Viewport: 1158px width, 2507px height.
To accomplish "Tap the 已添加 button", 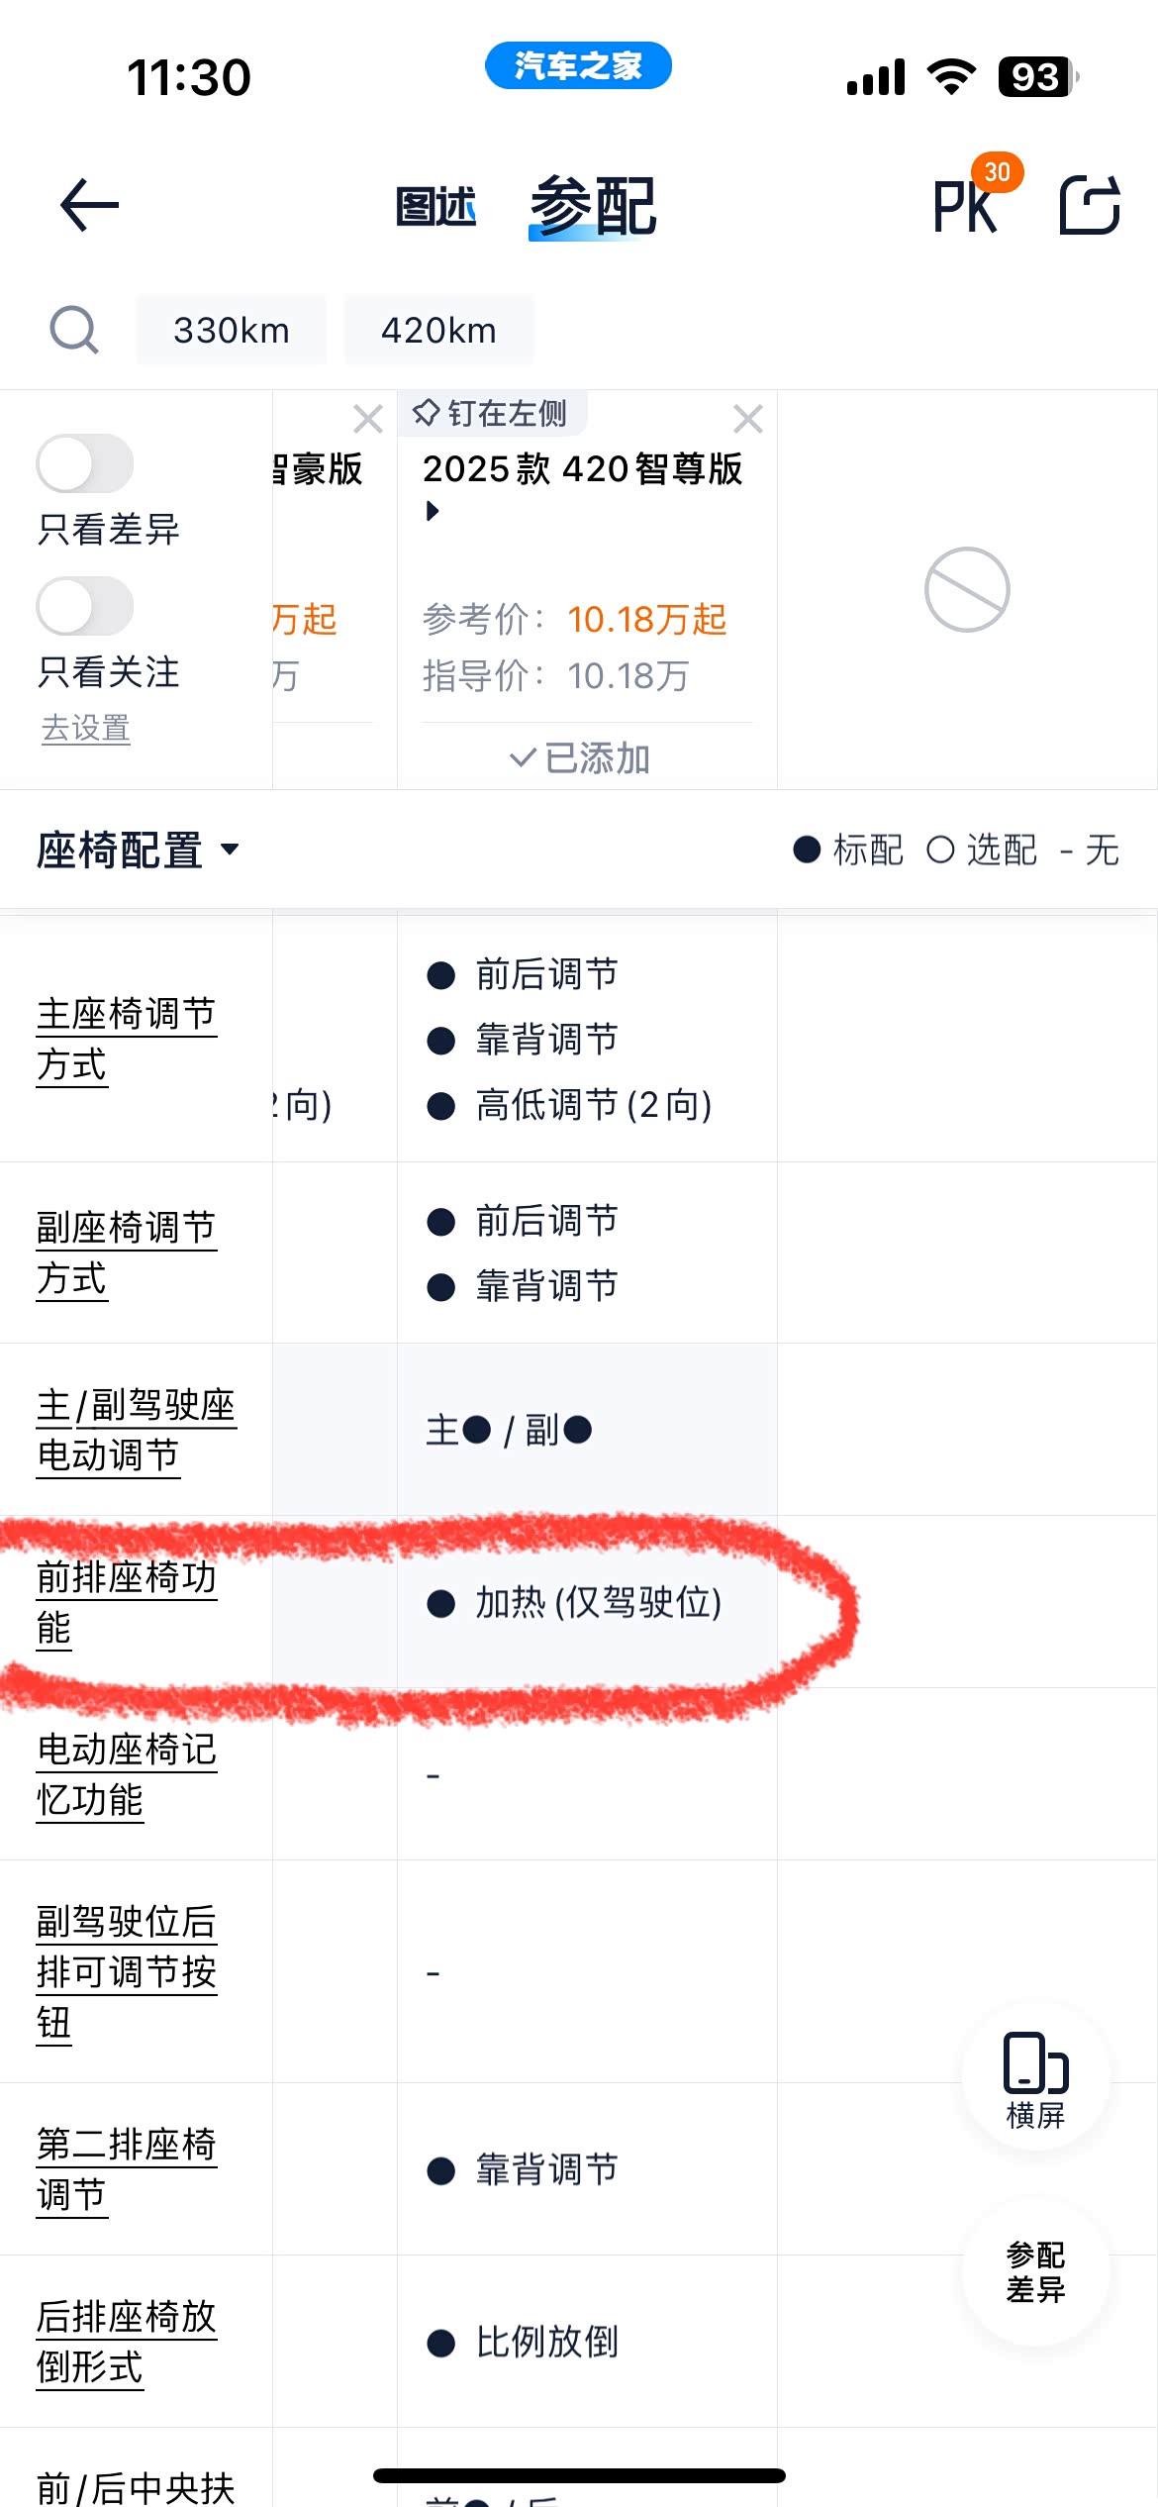I will point(581,758).
